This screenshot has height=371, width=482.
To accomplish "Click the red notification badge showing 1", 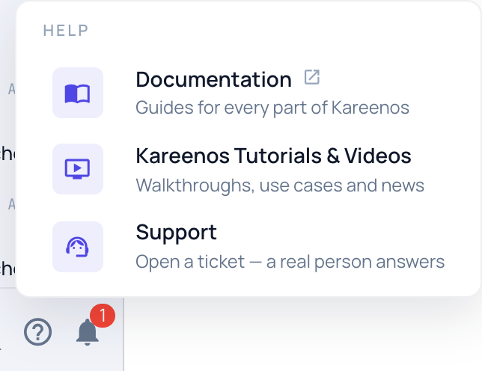I will (x=103, y=316).
